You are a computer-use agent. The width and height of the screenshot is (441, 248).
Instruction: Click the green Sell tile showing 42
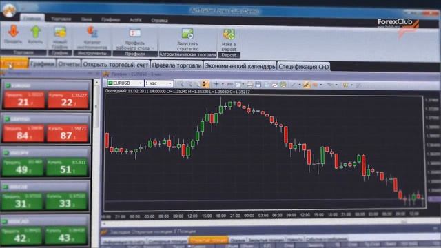(21, 236)
